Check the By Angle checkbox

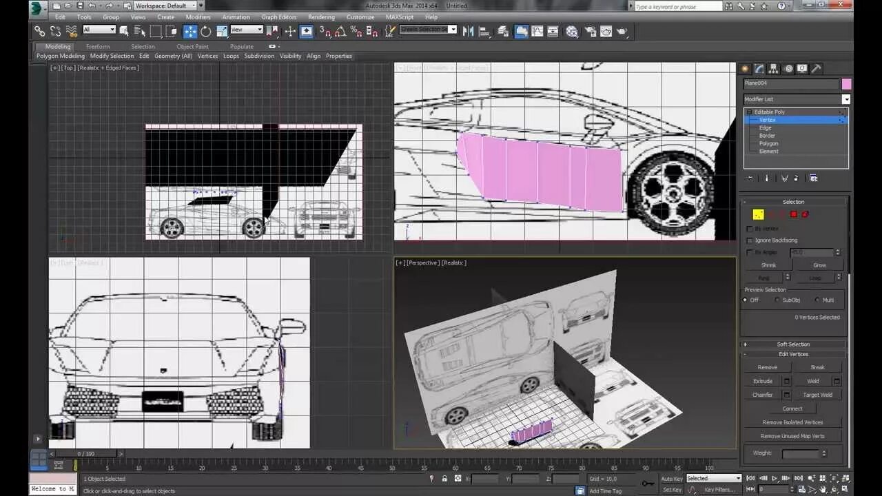coord(750,252)
